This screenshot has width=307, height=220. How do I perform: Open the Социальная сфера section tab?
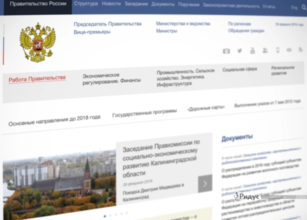point(240,69)
